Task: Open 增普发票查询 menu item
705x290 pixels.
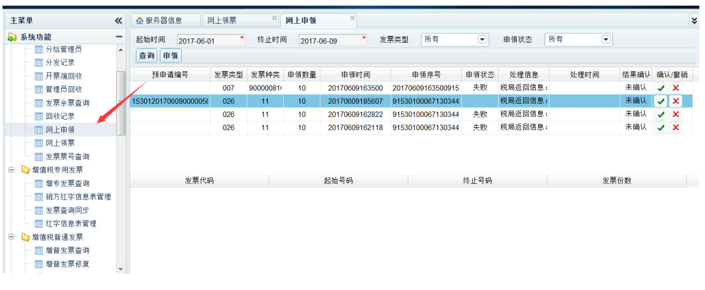Action: click(x=67, y=250)
